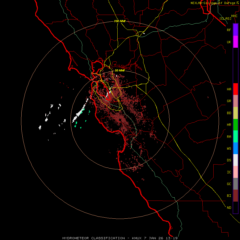240x240 pixels.
Task: Click the DS white legend swatch
Action: pyautogui.click(x=235, y=160)
